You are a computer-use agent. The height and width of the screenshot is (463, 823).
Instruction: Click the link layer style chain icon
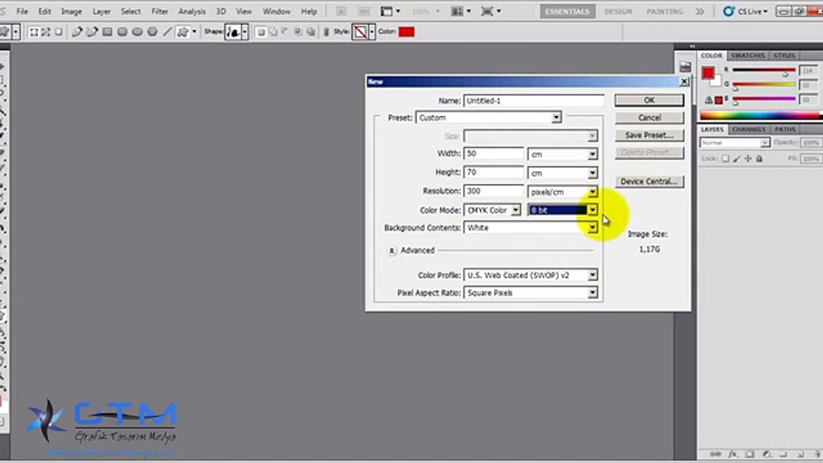(325, 32)
